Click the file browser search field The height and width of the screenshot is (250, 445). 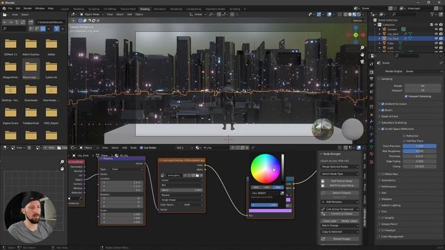tap(14, 28)
